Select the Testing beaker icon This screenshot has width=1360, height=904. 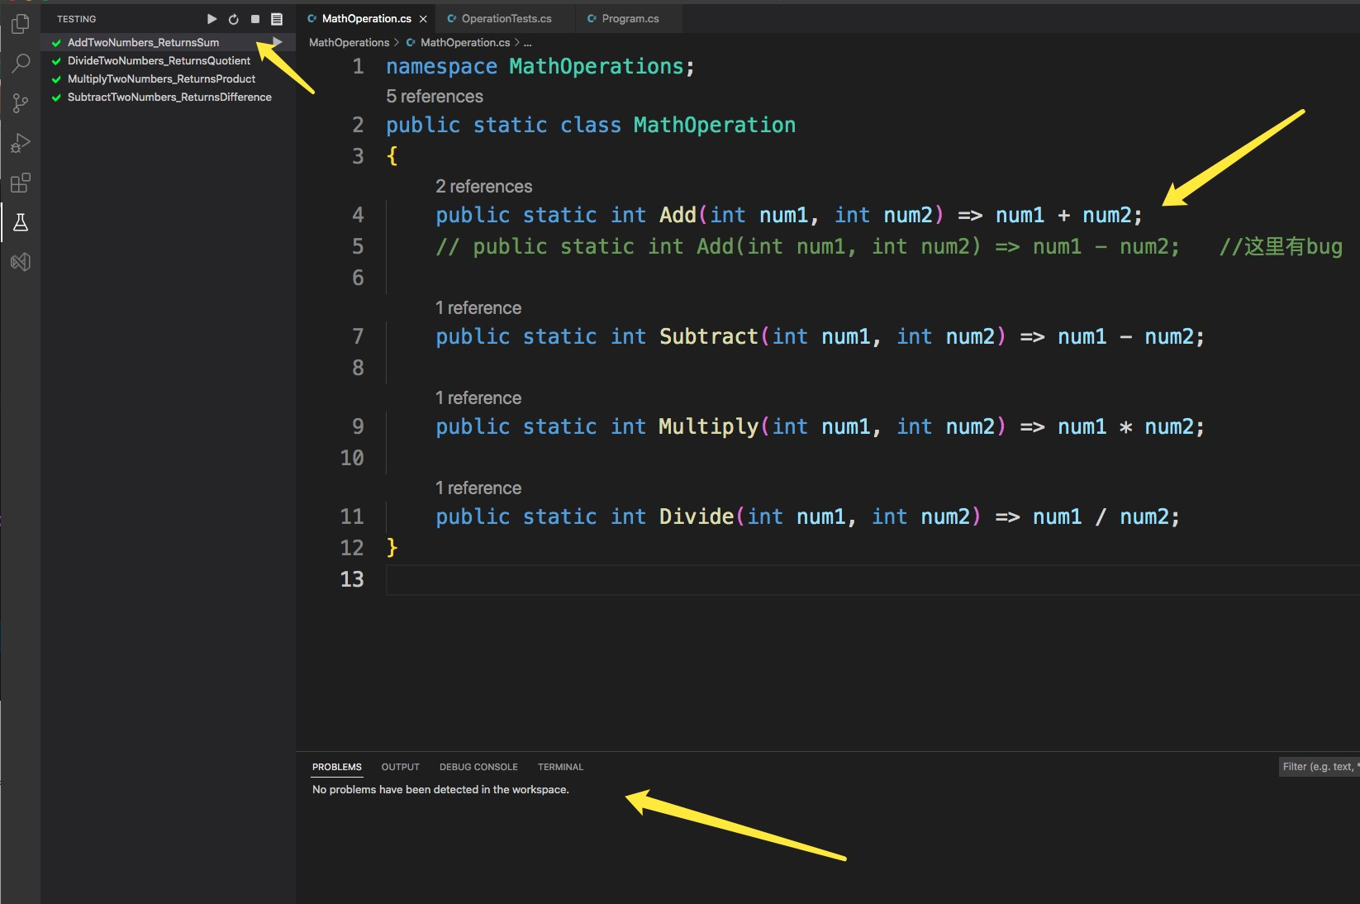coord(20,222)
